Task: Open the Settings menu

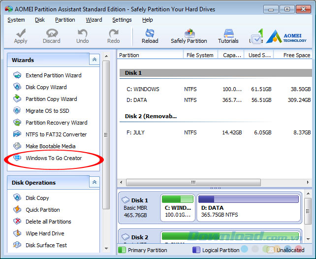Action: 122,20
